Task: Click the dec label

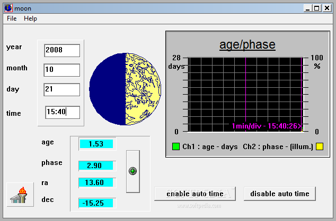Action: [x=48, y=199]
